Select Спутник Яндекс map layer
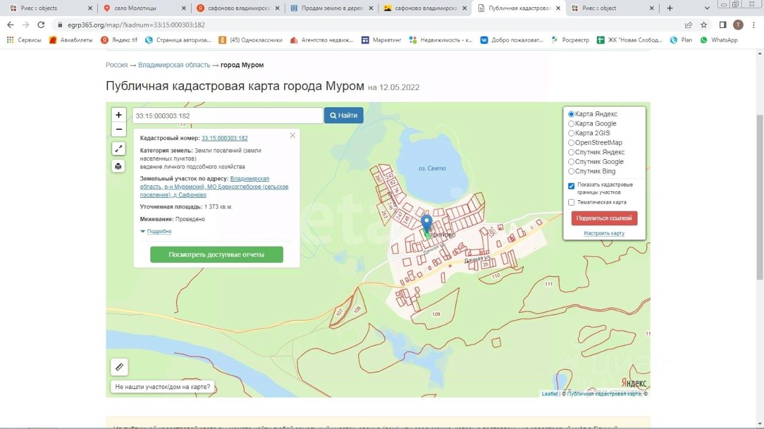Viewport: 764px width, 429px height. 571,153
